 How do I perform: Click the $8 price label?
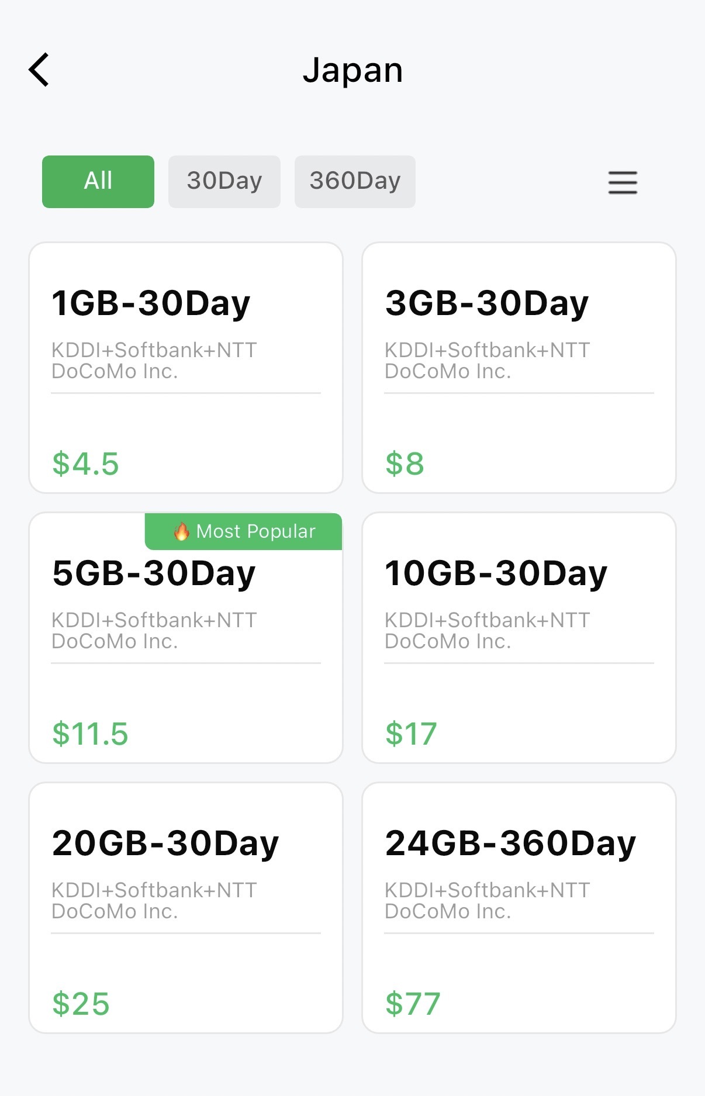[405, 464]
